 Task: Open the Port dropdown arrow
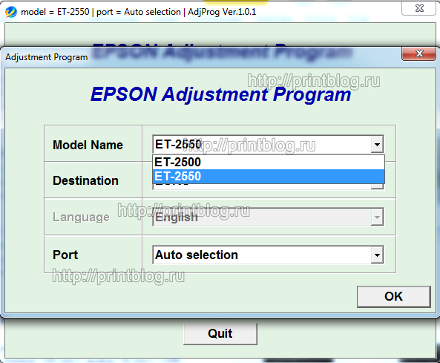377,255
